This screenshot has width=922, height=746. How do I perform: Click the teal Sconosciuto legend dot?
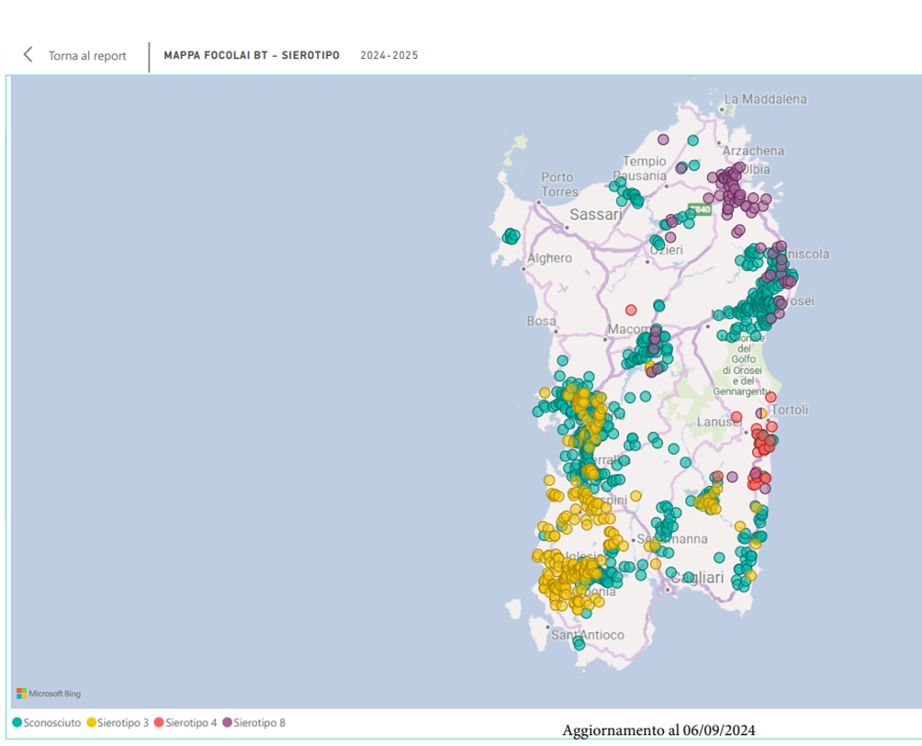(17, 723)
